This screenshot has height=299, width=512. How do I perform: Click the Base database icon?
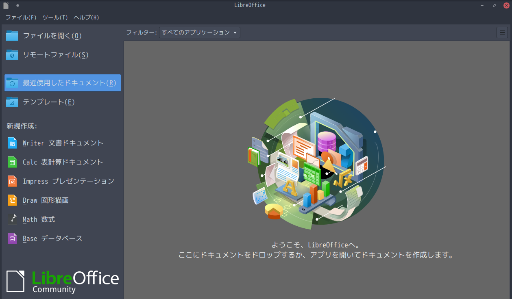click(x=12, y=238)
